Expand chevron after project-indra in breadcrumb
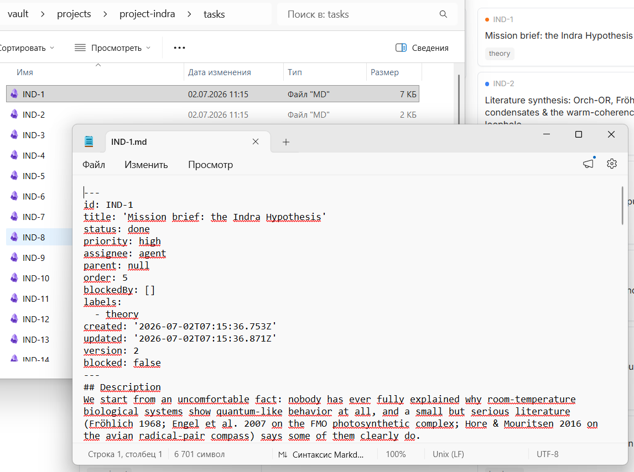Screen dimensions: 634x472 point(189,14)
